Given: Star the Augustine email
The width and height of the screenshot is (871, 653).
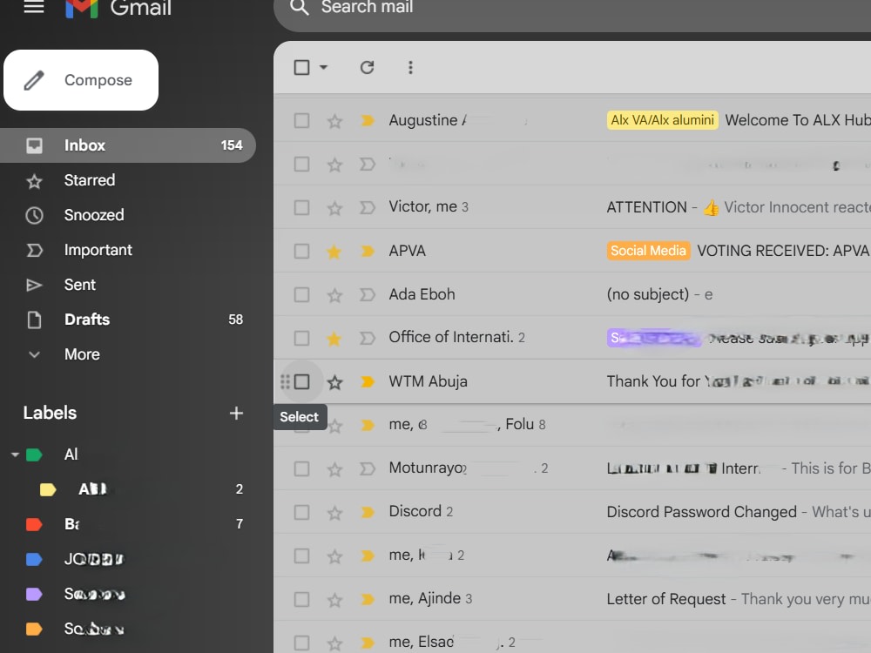Looking at the screenshot, I should tap(334, 120).
